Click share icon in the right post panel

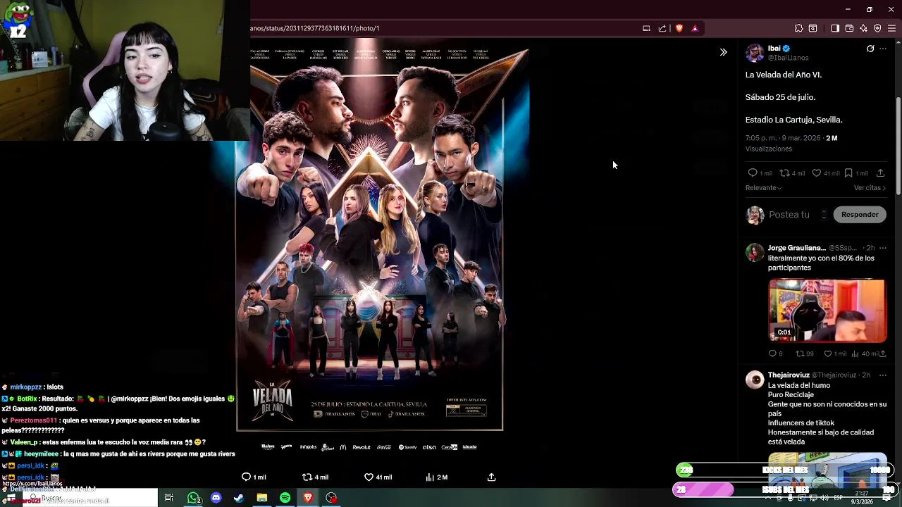(x=880, y=173)
